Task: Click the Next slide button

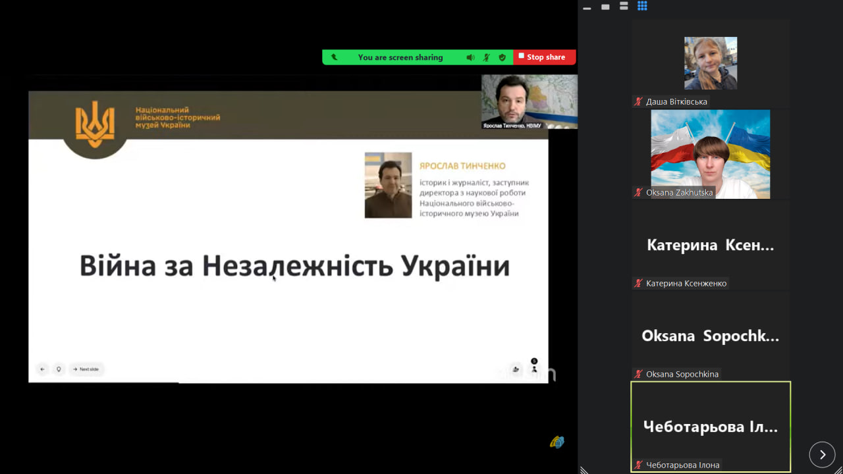Action: pos(86,369)
